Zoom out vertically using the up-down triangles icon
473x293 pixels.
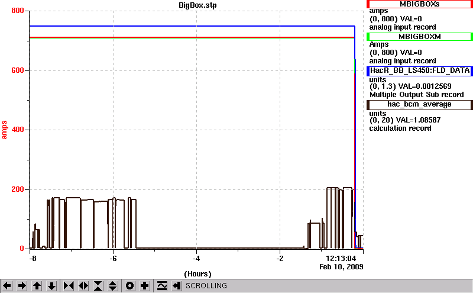tap(113, 286)
